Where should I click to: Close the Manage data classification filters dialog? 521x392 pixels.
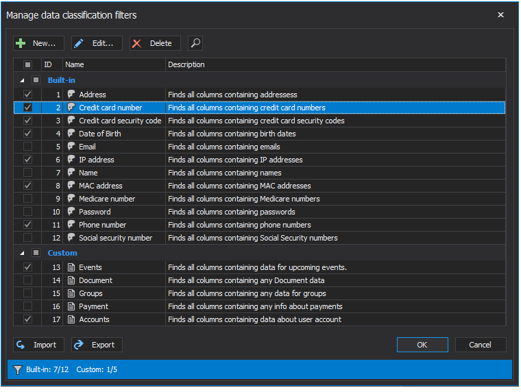tap(500, 14)
